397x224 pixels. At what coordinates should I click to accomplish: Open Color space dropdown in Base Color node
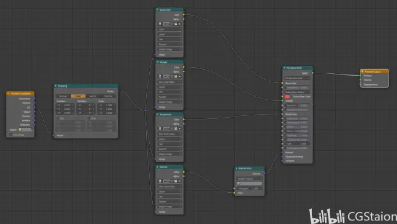(170, 29)
